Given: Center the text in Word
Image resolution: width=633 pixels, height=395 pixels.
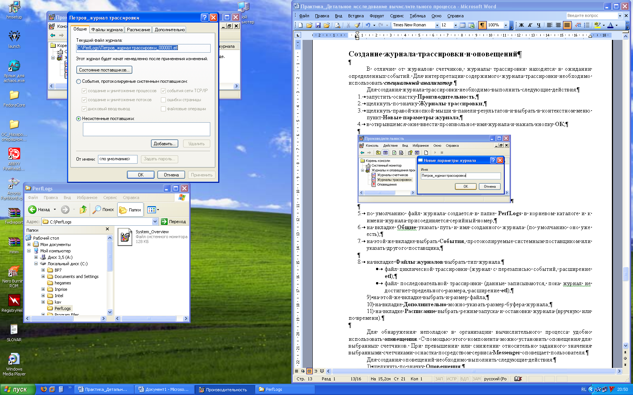Looking at the screenshot, I should [558, 25].
